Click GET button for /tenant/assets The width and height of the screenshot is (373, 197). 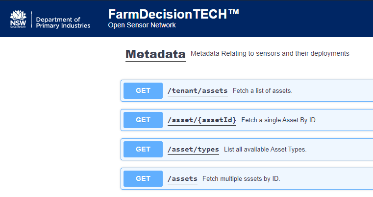click(143, 90)
